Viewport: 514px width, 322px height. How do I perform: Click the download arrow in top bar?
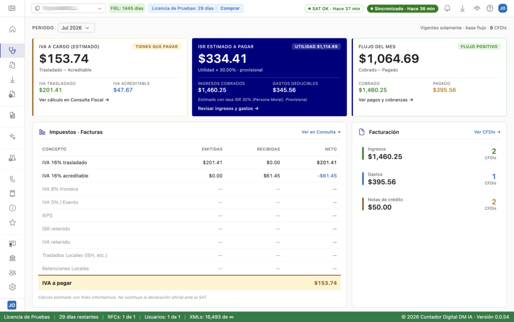462,8
